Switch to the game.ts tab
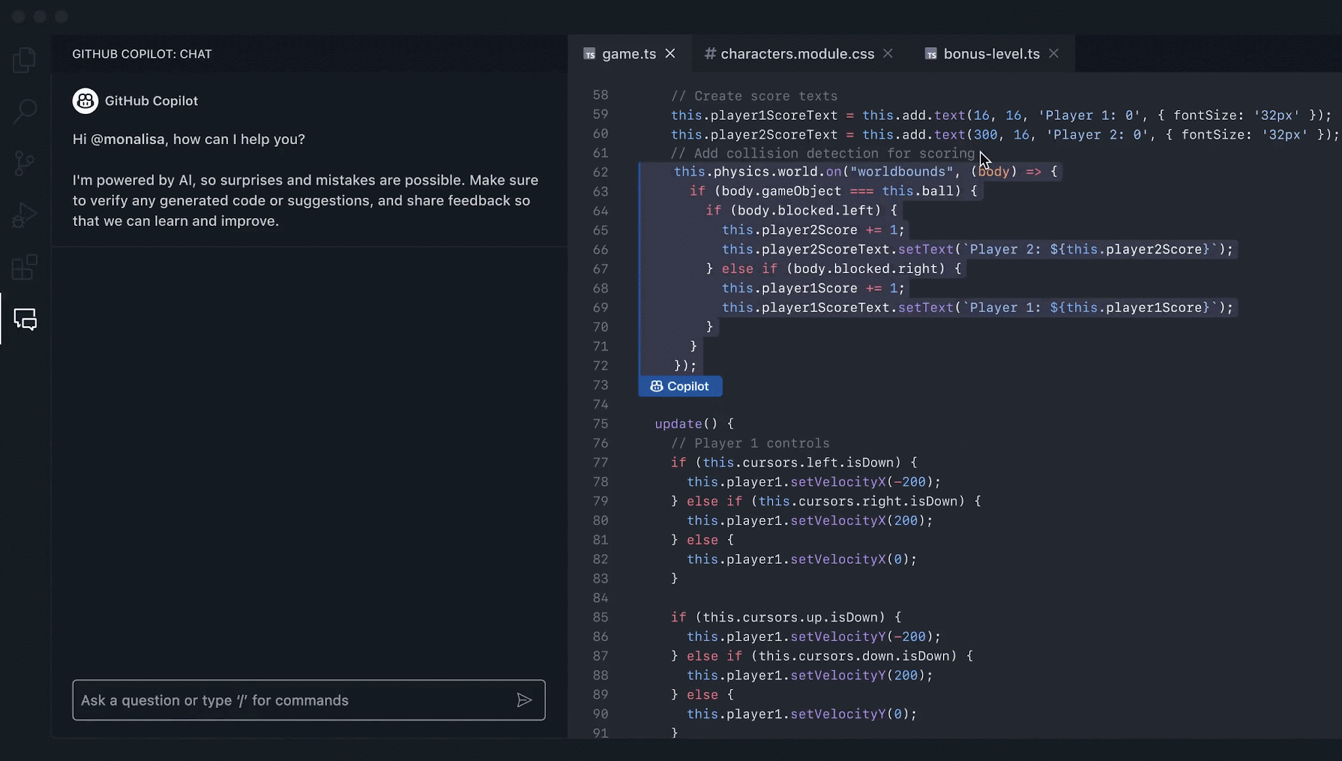1342x761 pixels. (x=628, y=54)
